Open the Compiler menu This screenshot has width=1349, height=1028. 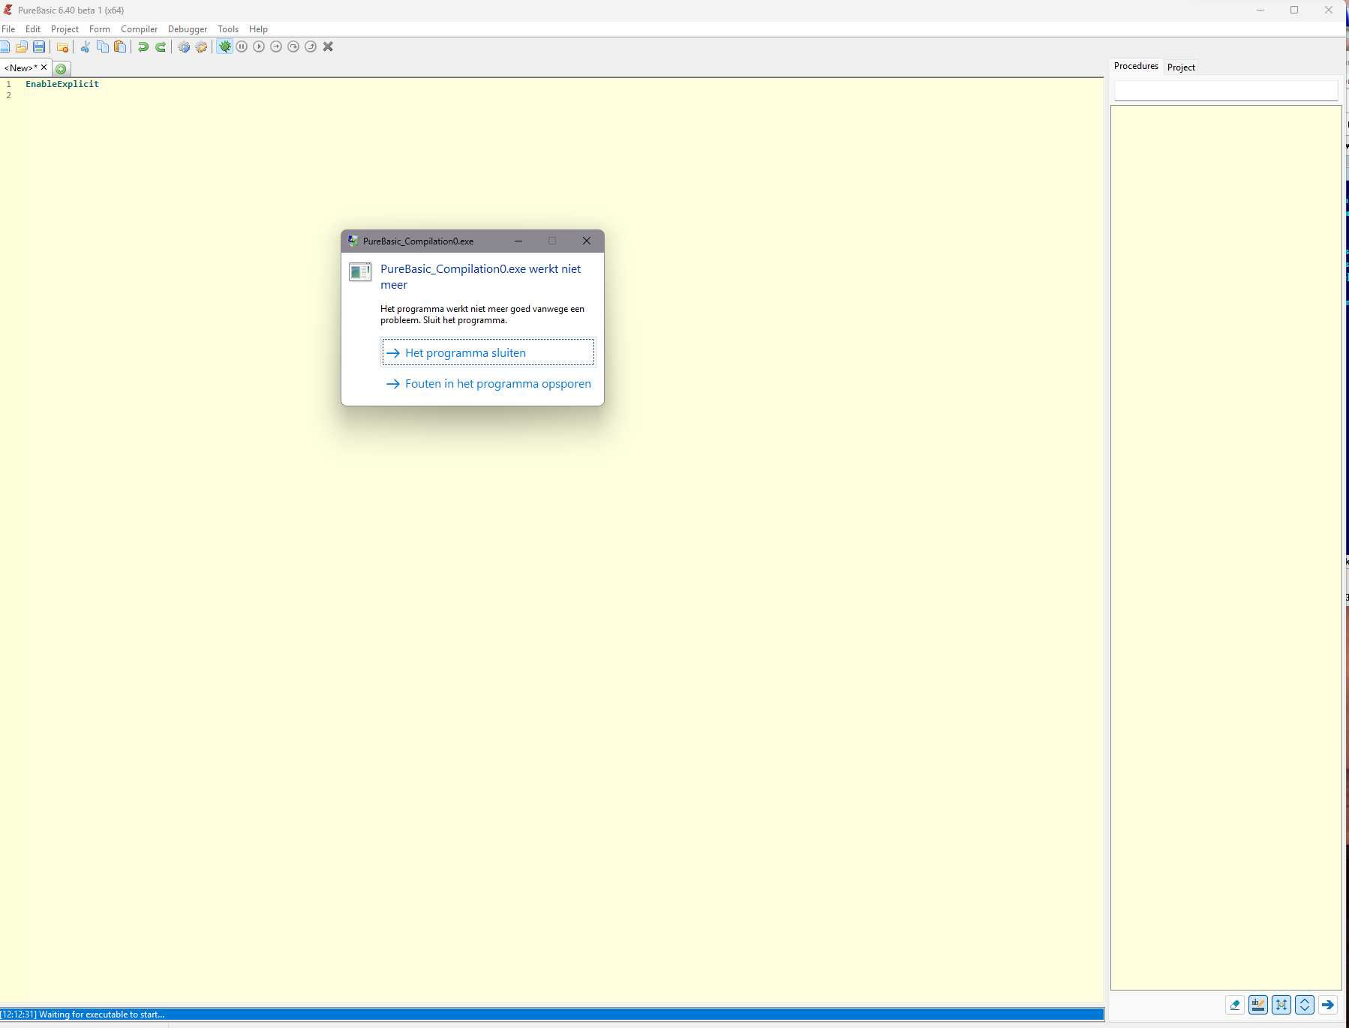click(x=139, y=29)
